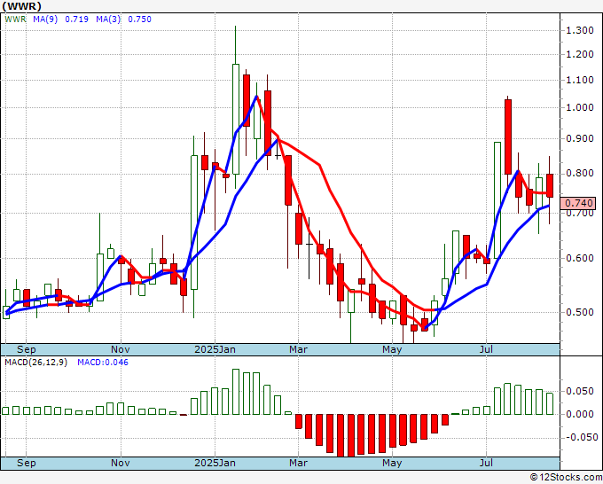
Task: Click the 1.100 price axis label
Action: [x=580, y=80]
